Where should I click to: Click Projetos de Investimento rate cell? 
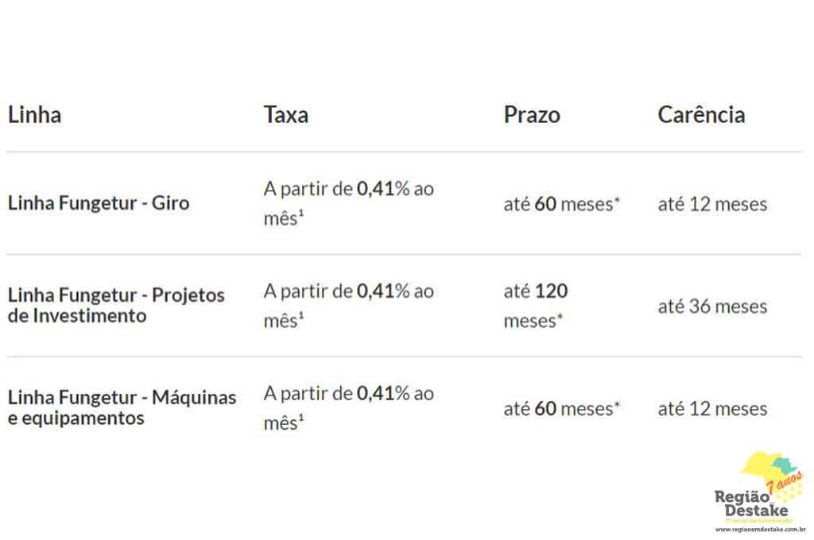click(348, 306)
